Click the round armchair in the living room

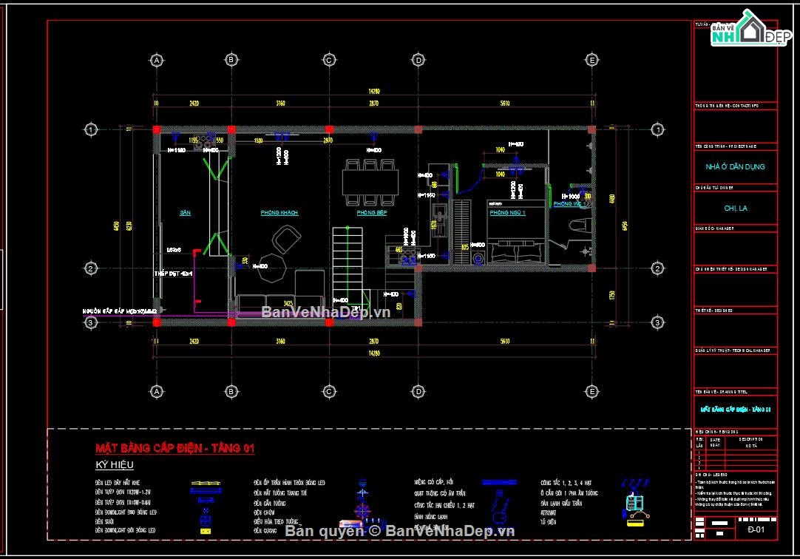(x=286, y=239)
